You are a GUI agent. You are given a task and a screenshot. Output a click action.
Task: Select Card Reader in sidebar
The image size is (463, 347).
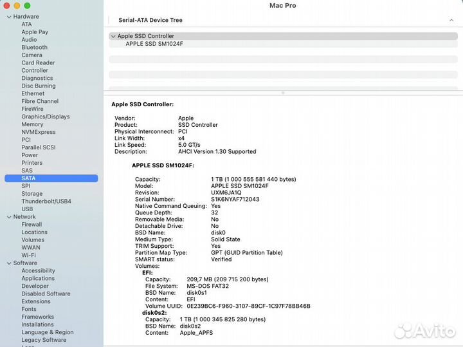pos(38,62)
